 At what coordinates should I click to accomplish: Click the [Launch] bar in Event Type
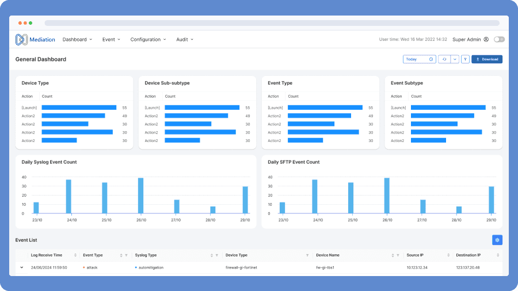click(x=325, y=108)
